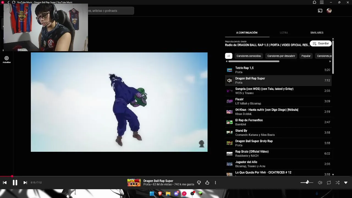Click the search songs, artists or podcasts field
Image resolution: width=352 pixels, height=198 pixels.
click(x=111, y=11)
